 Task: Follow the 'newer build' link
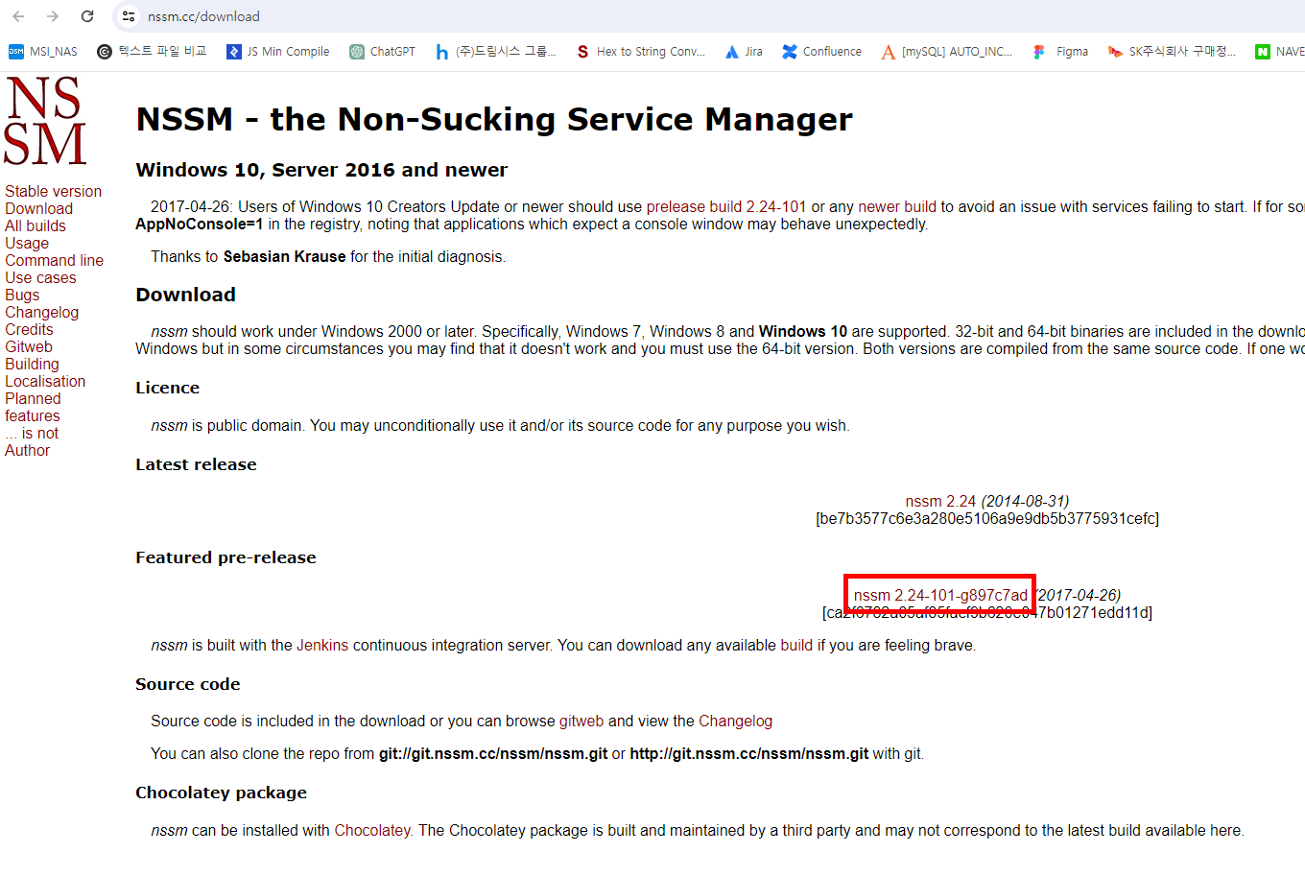(897, 207)
